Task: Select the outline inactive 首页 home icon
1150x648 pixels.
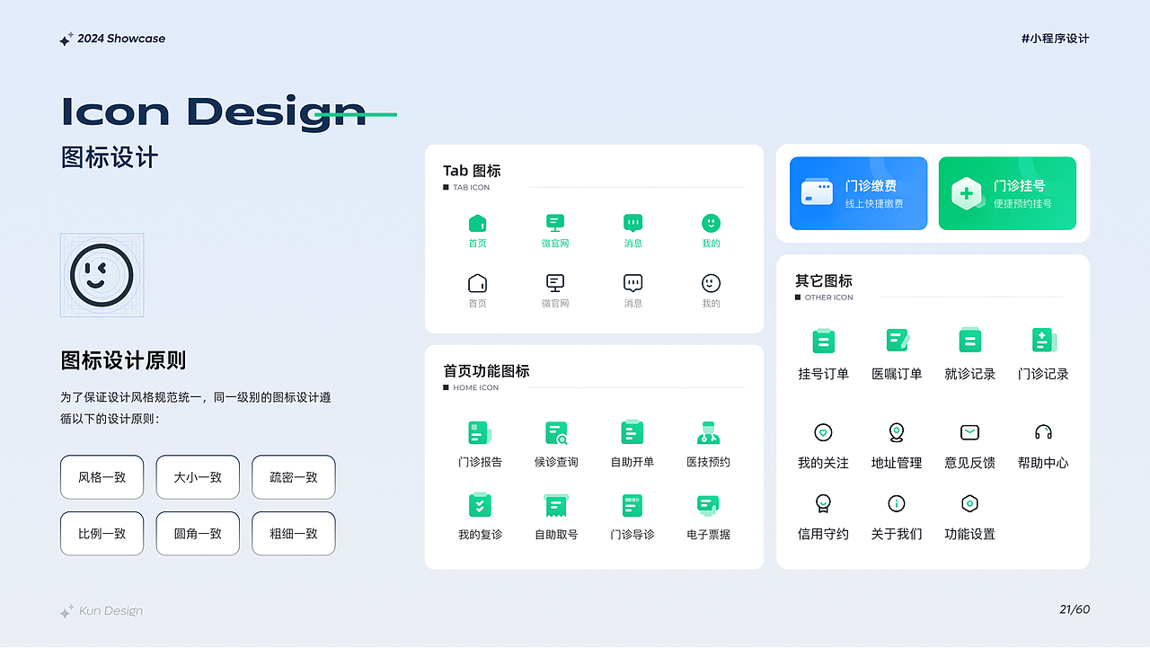Action: click(477, 283)
